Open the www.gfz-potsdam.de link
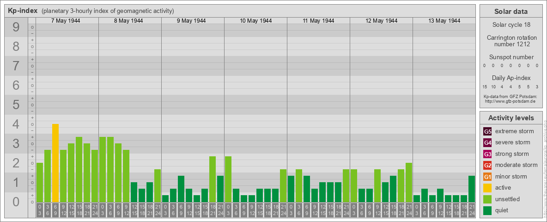Image resolution: width=547 pixels, height=222 pixels. pyautogui.click(x=511, y=101)
